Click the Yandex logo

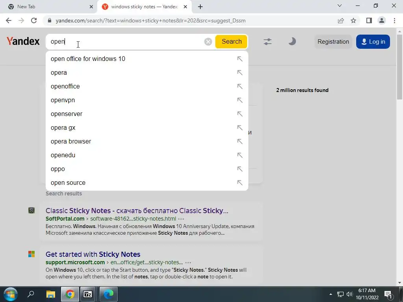point(23,41)
